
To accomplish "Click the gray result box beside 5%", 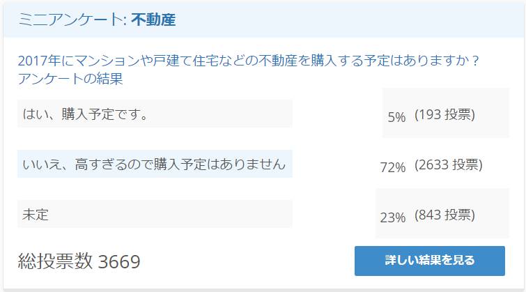I will click(446, 113).
